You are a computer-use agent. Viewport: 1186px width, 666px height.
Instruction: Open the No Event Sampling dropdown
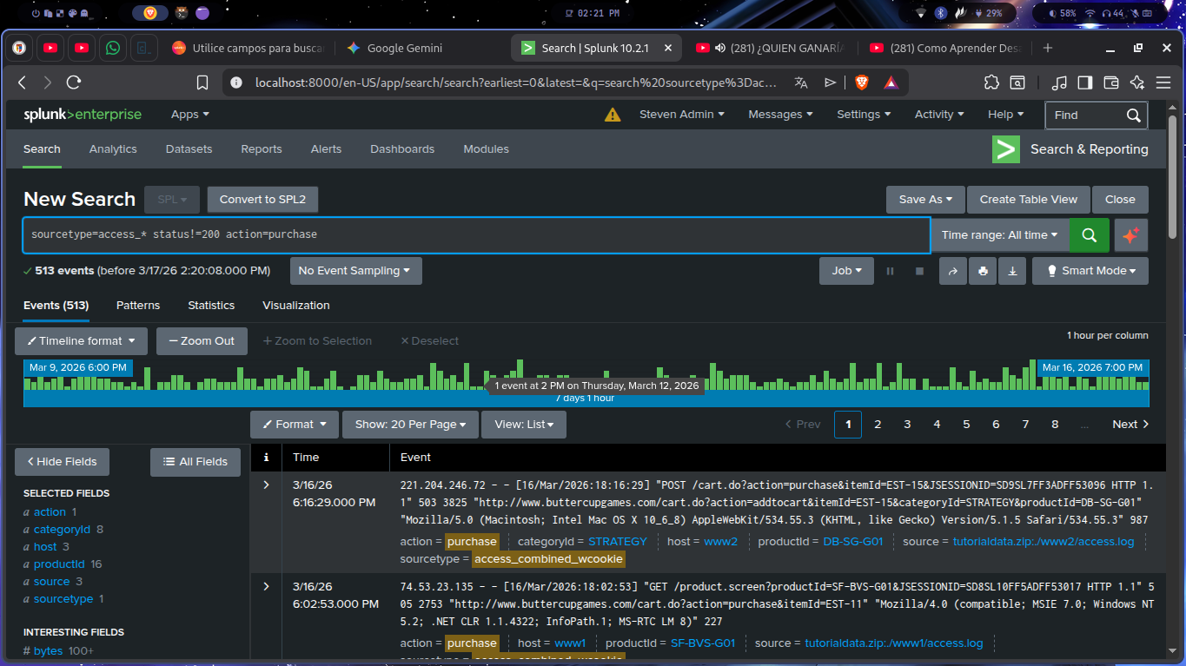click(x=355, y=271)
